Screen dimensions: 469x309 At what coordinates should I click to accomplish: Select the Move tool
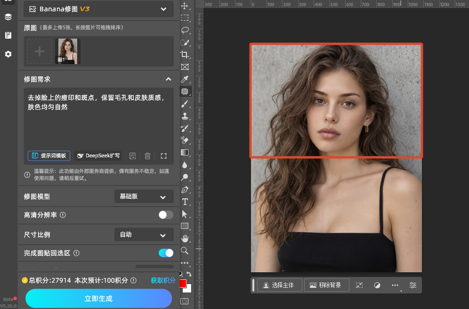185,6
